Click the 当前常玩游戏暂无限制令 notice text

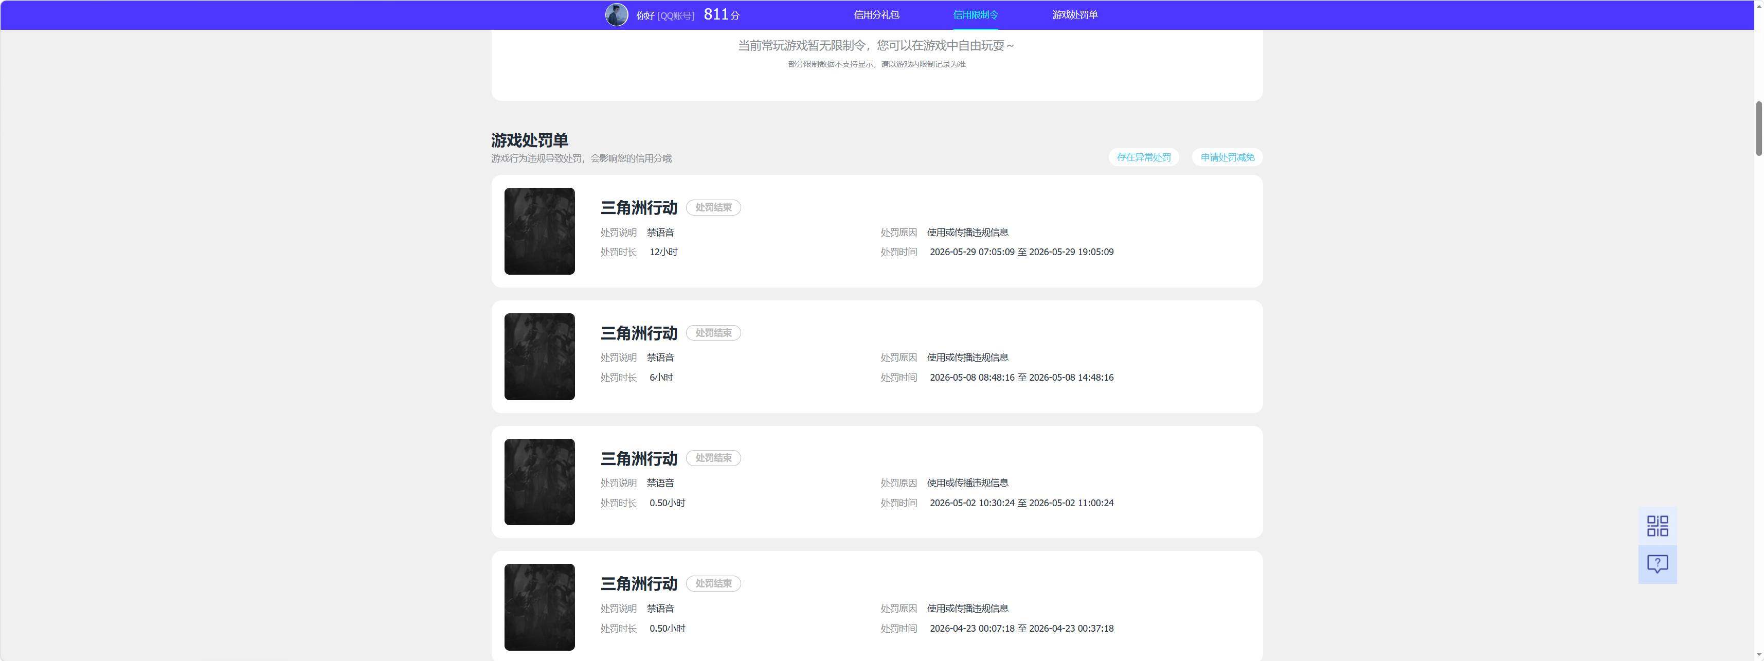point(876,45)
